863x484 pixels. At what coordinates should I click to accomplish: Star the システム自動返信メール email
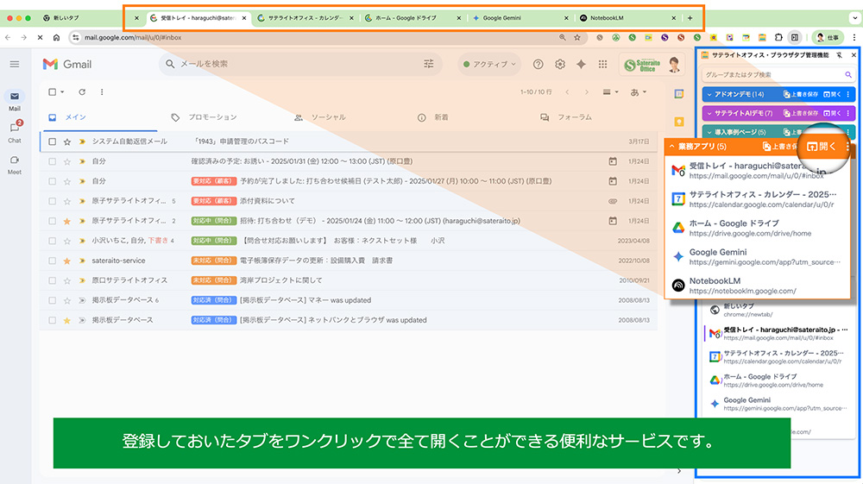coord(67,141)
